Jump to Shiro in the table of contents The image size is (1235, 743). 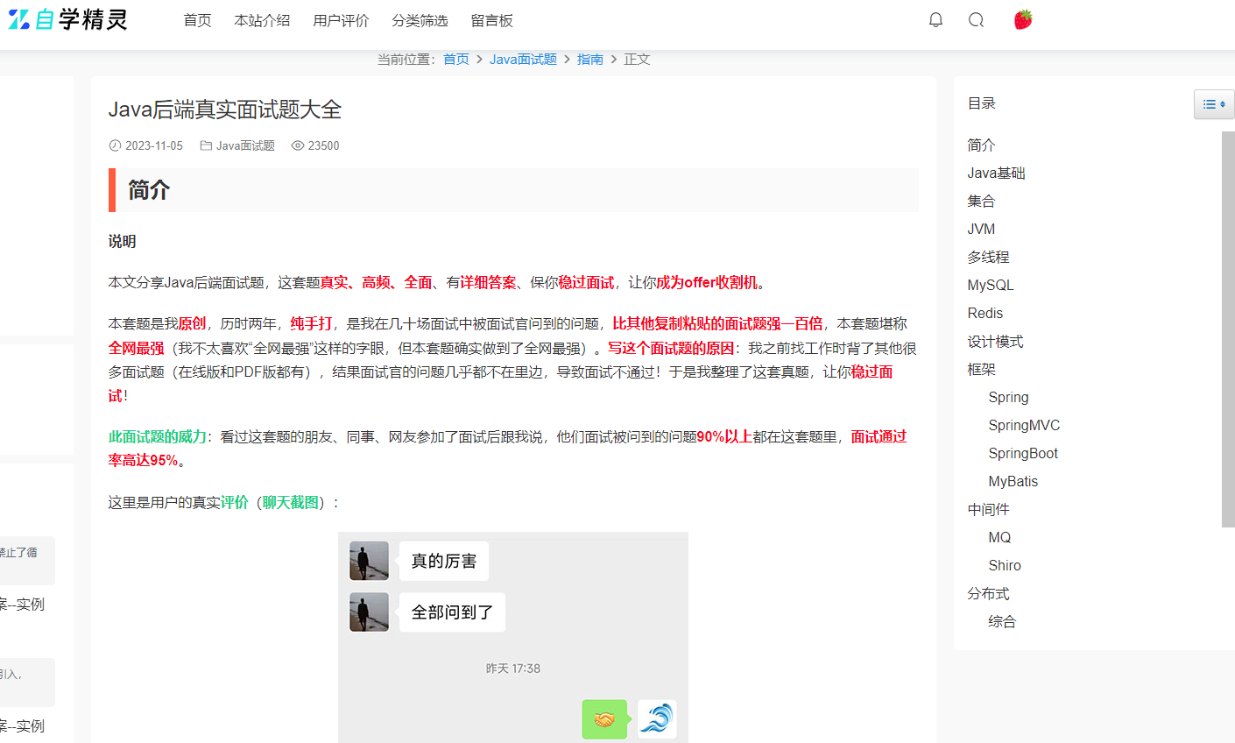point(1005,565)
